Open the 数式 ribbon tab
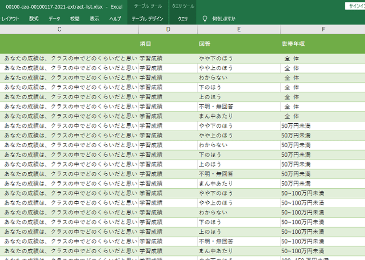 (x=34, y=19)
